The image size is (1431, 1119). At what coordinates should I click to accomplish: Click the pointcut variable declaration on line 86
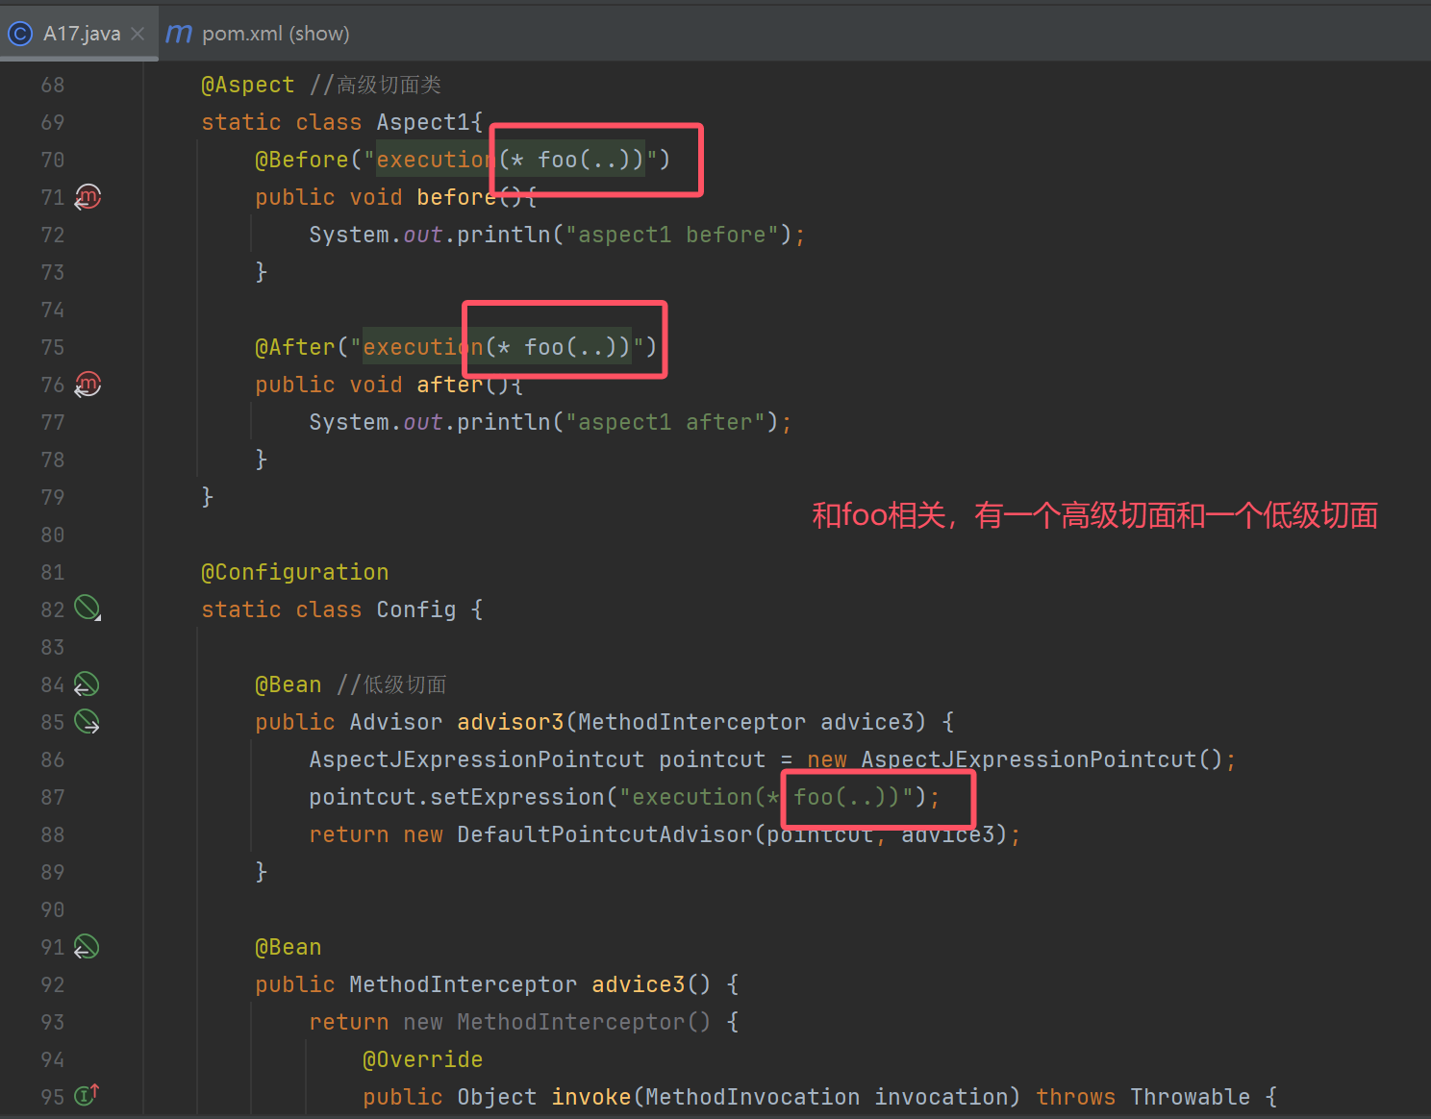tap(713, 759)
